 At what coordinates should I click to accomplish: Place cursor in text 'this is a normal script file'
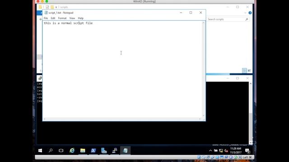pyautogui.click(x=68, y=23)
